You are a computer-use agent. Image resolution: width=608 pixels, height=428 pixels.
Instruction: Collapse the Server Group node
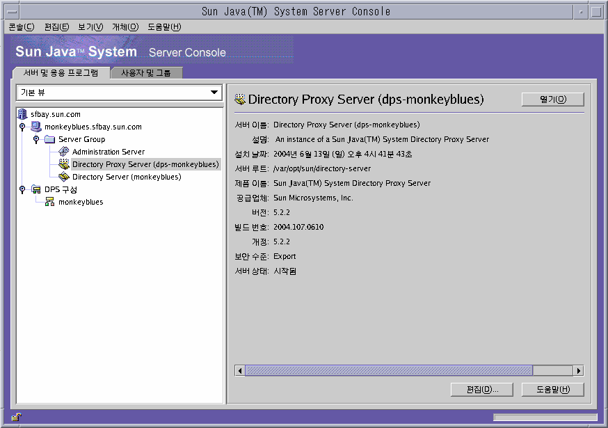[x=35, y=138]
